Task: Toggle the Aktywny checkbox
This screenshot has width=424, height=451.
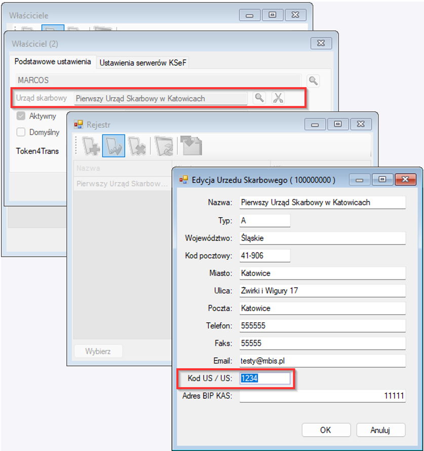Action: pyautogui.click(x=21, y=116)
